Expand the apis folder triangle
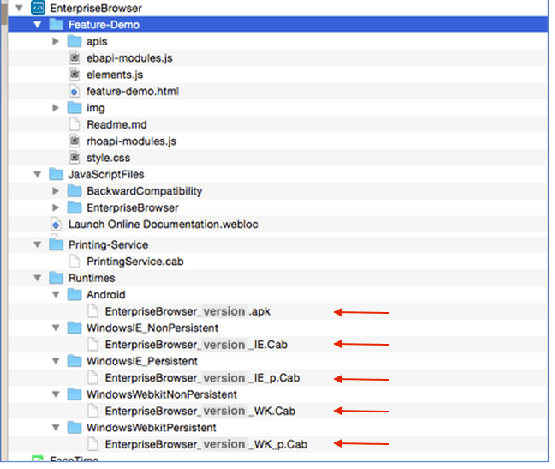 coord(56,41)
